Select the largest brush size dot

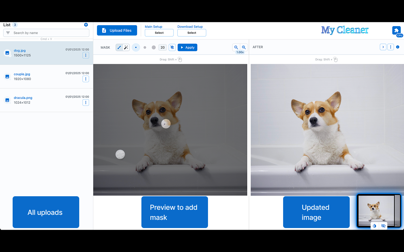click(153, 47)
